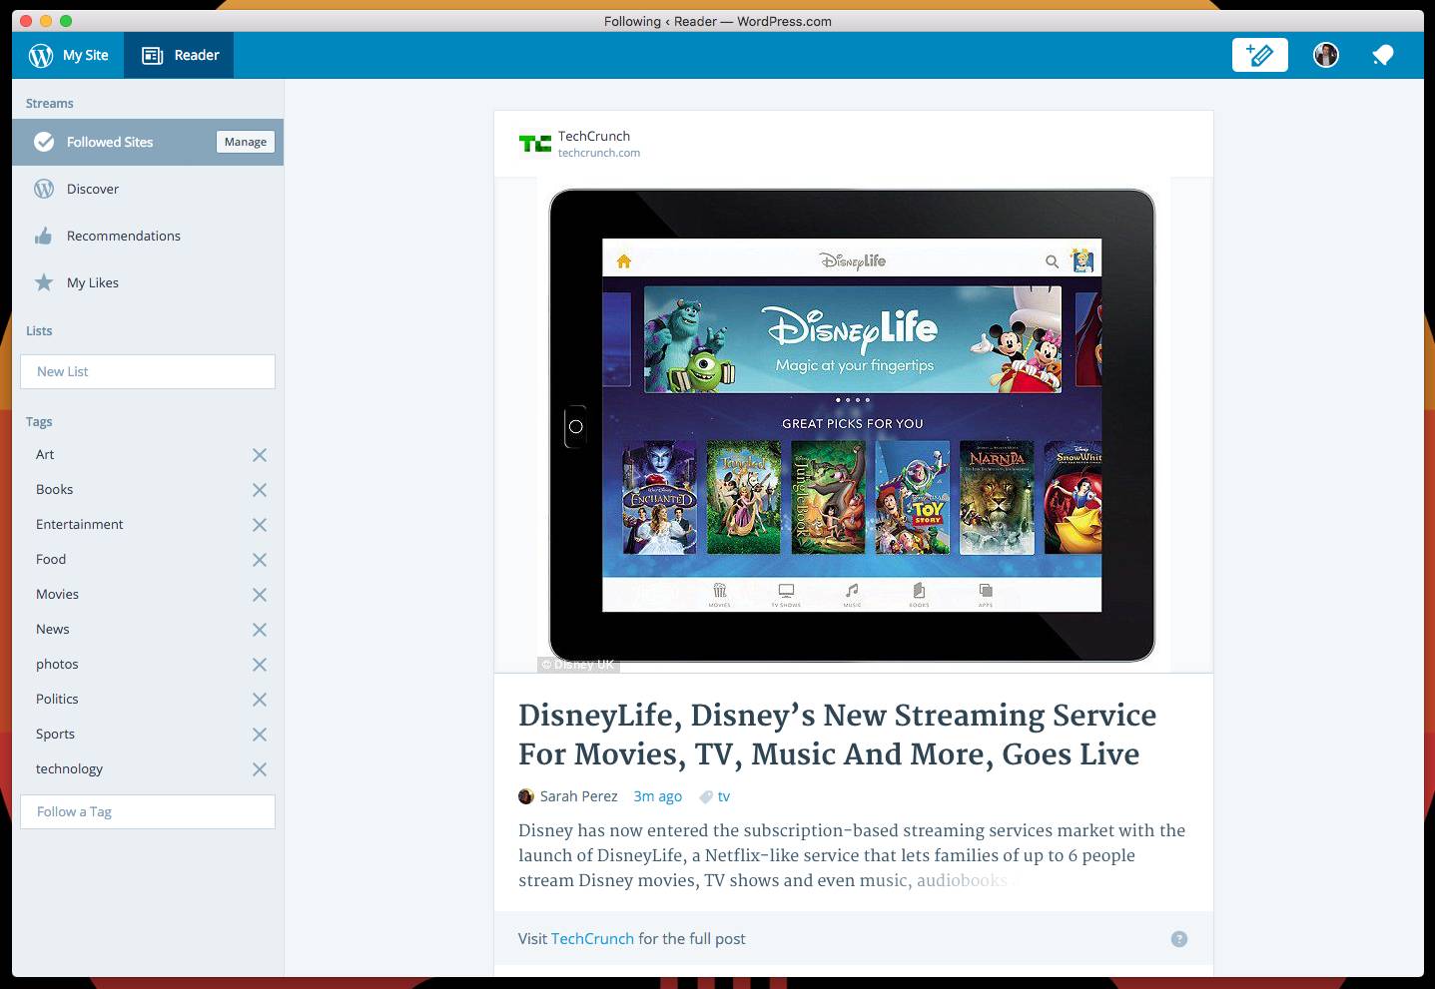Click the help question mark icon

[x=1178, y=939]
